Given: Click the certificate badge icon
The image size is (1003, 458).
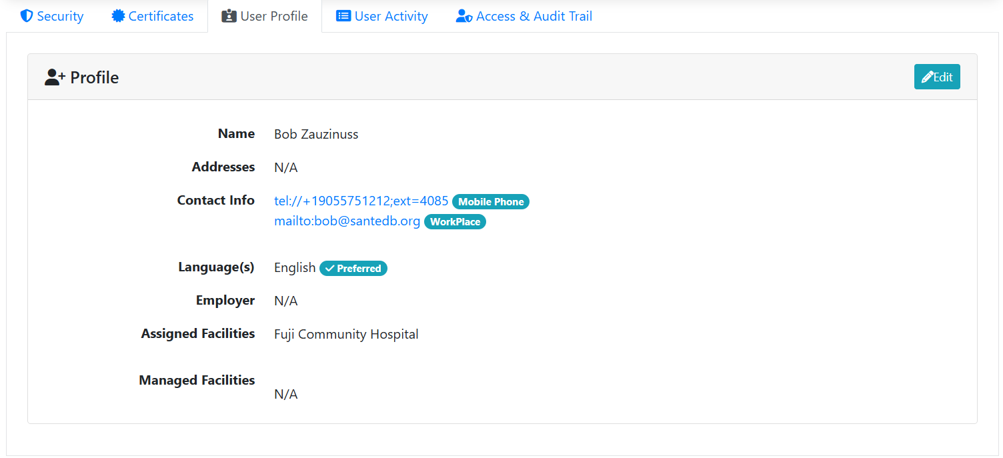Looking at the screenshot, I should point(118,16).
